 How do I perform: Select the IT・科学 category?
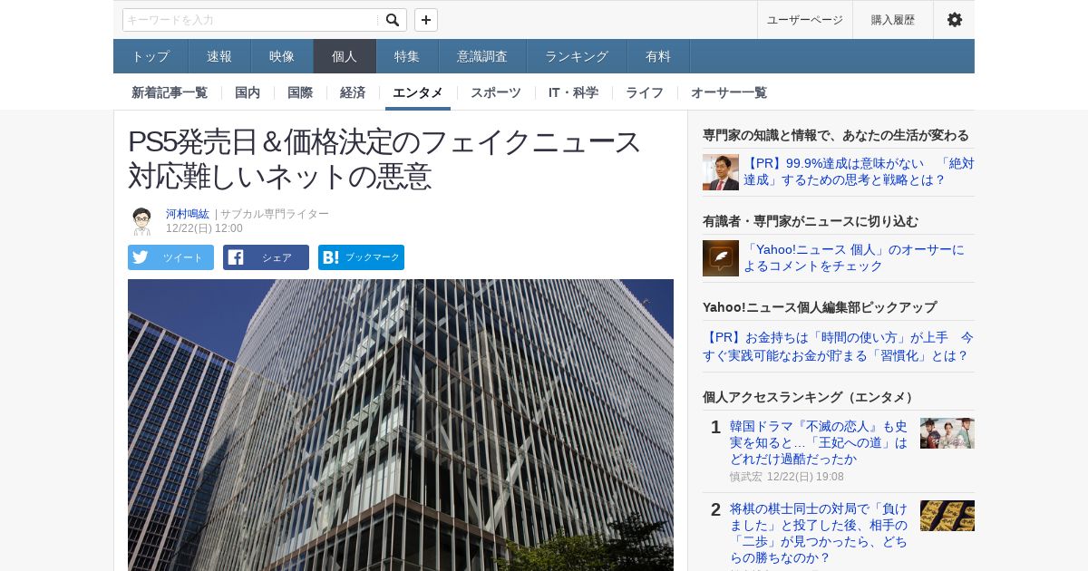(573, 92)
